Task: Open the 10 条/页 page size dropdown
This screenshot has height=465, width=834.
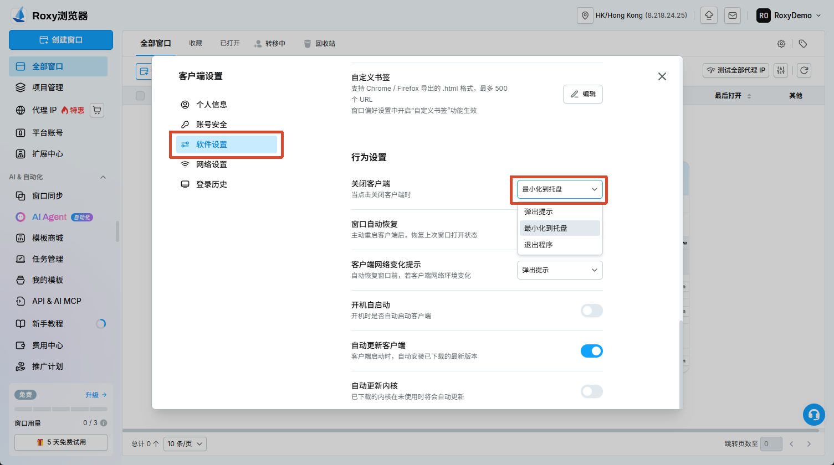Action: [x=185, y=443]
